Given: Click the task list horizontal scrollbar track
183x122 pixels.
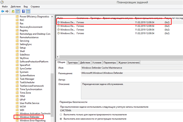Looking at the screenshot, I should click(x=121, y=57).
